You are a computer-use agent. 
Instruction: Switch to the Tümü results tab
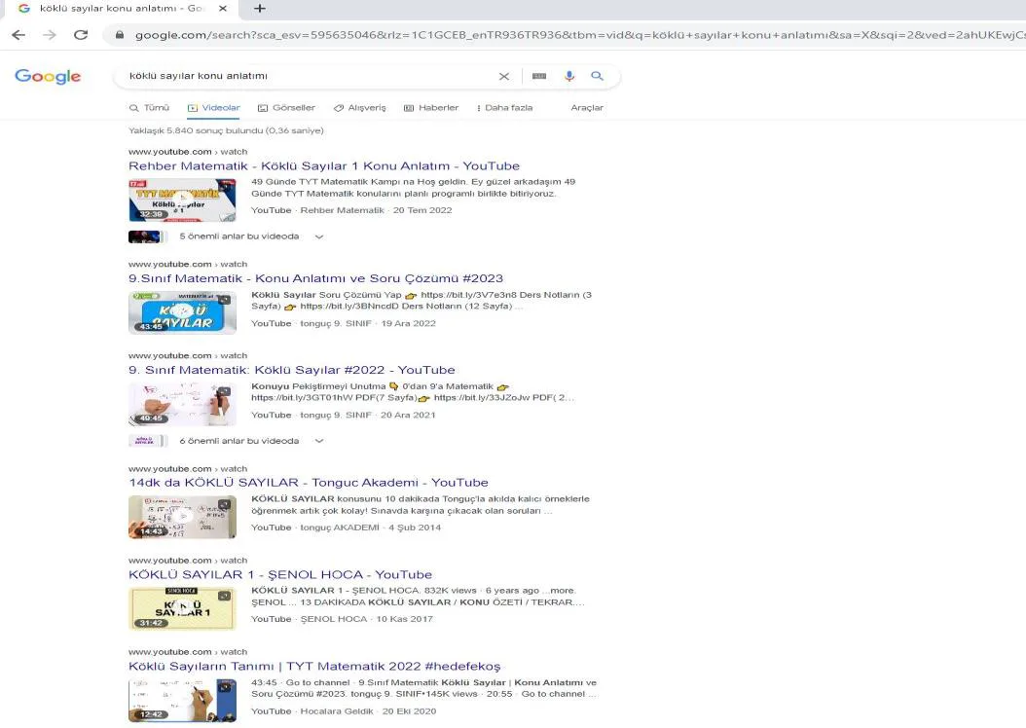149,108
